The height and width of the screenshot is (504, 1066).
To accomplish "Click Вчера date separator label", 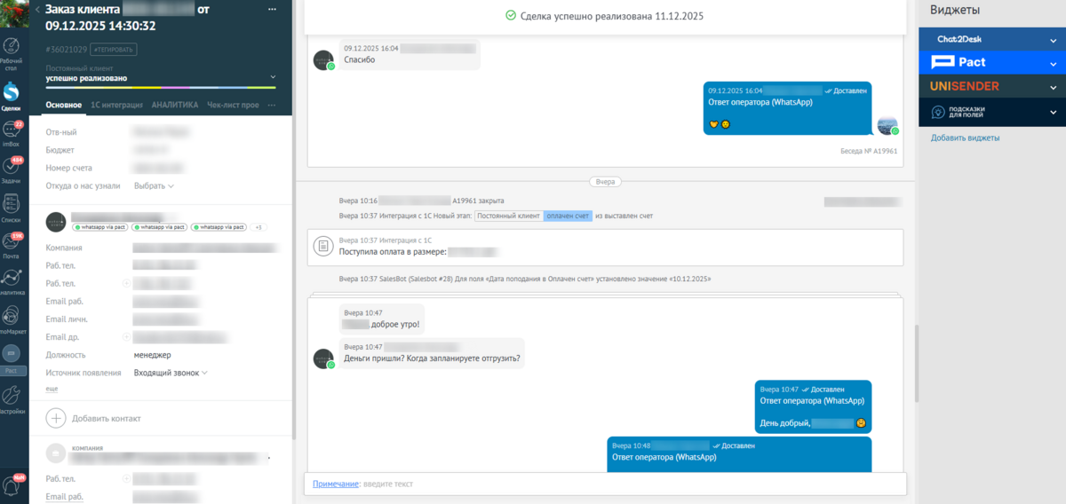I will click(606, 181).
